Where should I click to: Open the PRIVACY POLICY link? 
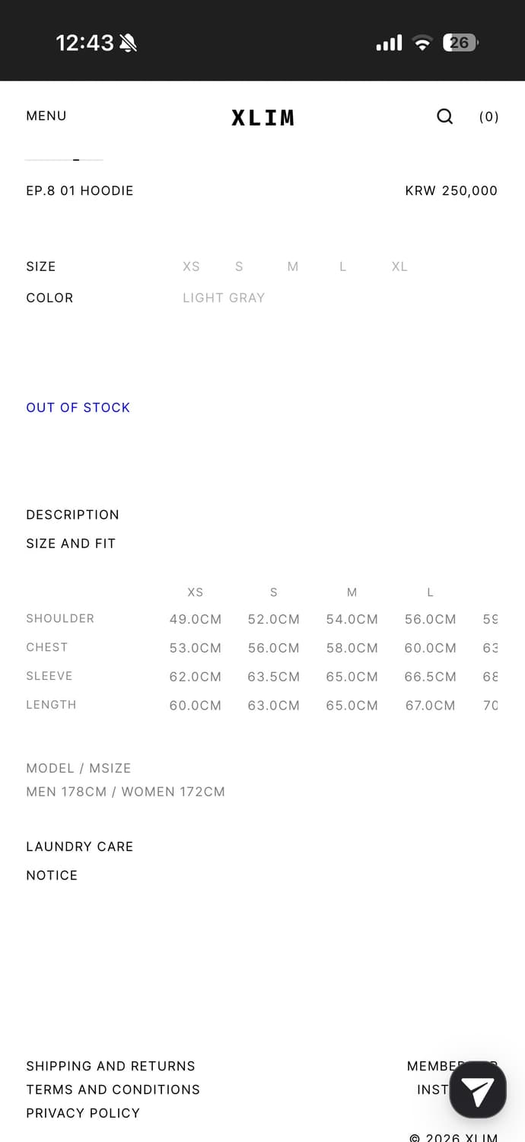[83, 1113]
